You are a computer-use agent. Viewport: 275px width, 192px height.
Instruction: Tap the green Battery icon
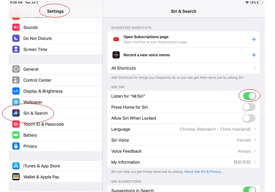pyautogui.click(x=16, y=135)
